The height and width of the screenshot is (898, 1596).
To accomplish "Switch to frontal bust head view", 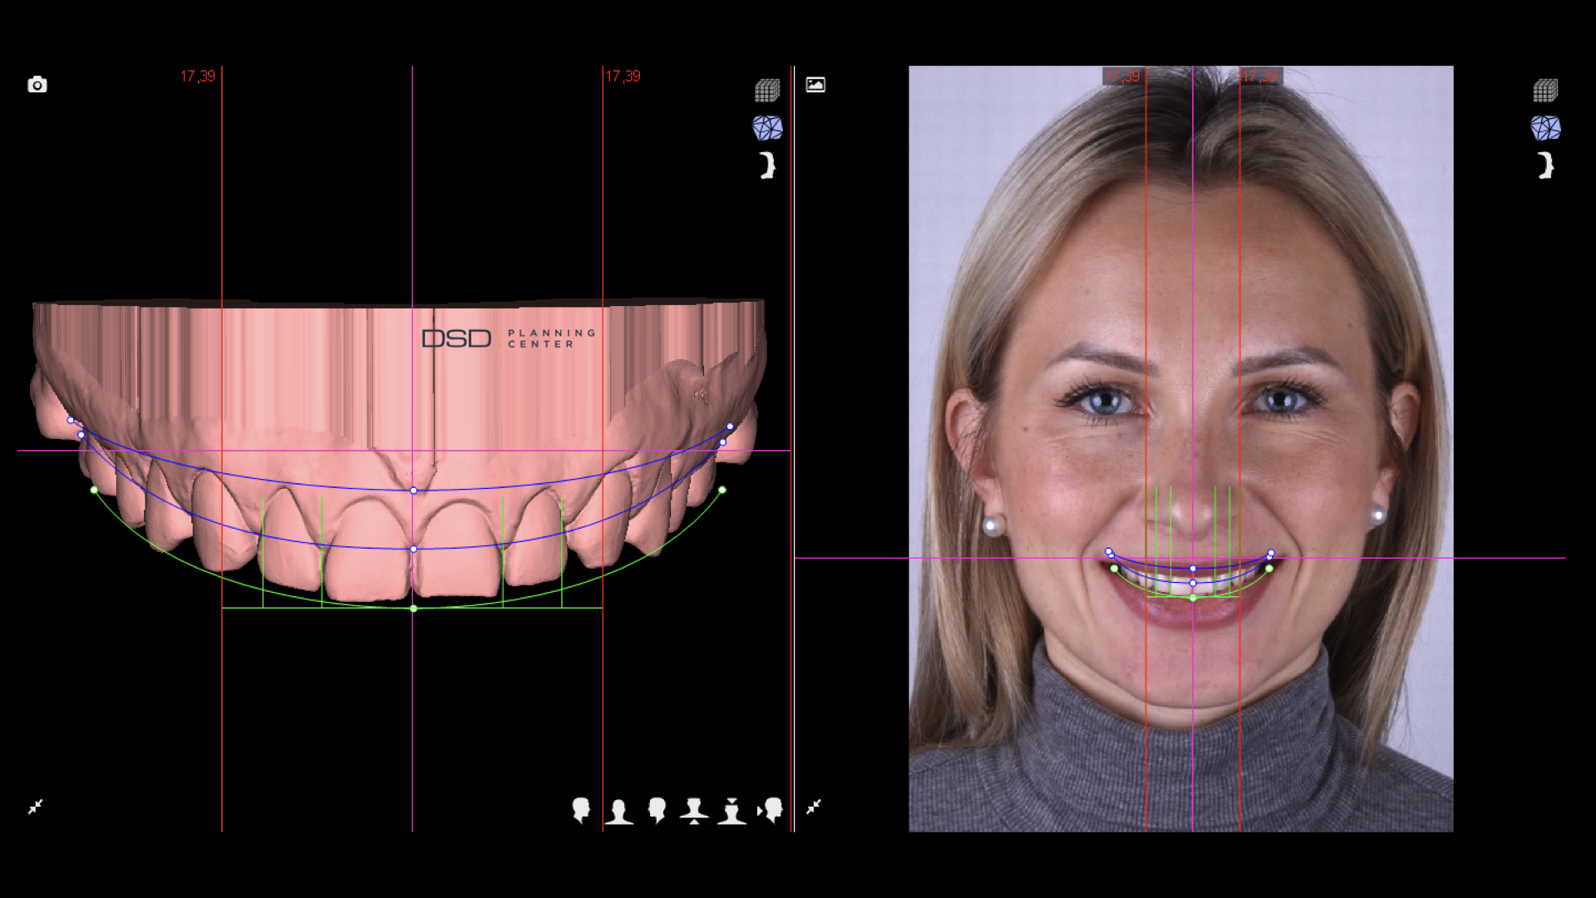I will 618,811.
